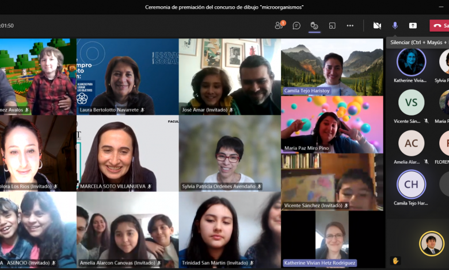
Task: Click the AC avatar for Amelia Alarcon
Action: (x=411, y=144)
